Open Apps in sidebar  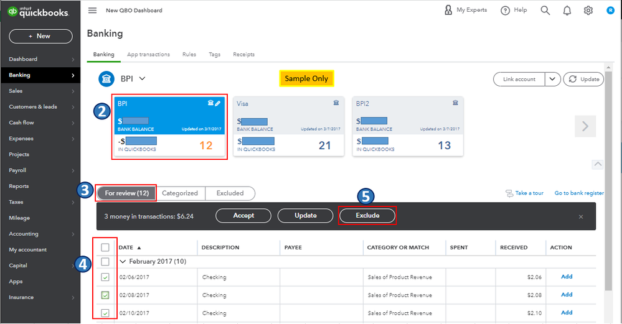[16, 282]
